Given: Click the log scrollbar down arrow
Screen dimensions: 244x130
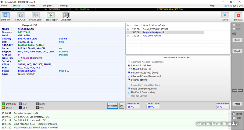Looking at the screenshot, I should click(x=229, y=128).
